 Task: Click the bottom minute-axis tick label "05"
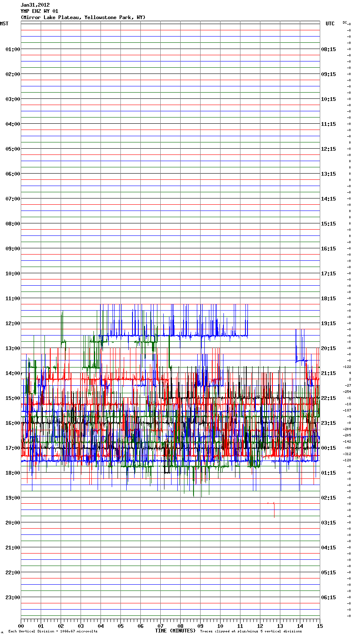coord(120,626)
